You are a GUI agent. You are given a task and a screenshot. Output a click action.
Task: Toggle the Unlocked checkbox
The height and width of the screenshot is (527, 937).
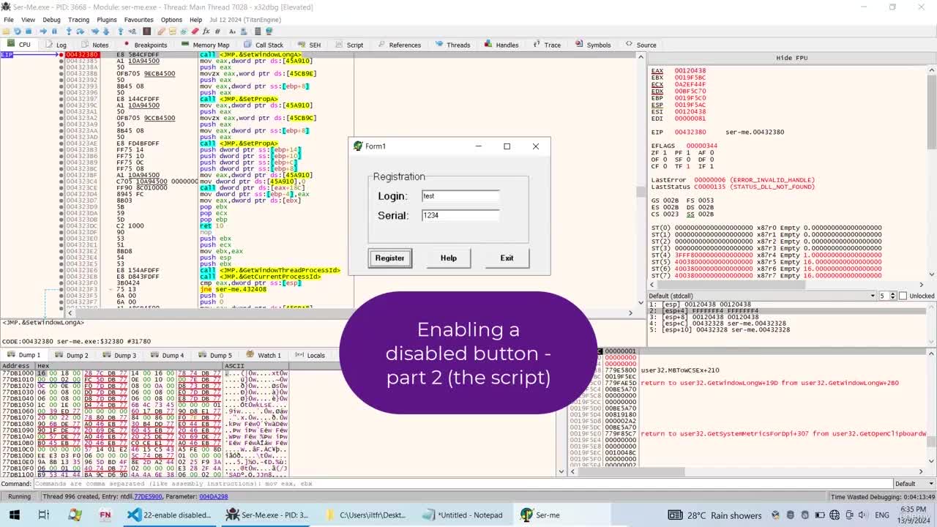pos(903,296)
